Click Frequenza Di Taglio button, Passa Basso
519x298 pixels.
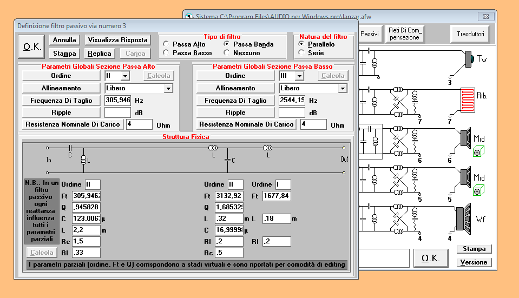pos(235,101)
